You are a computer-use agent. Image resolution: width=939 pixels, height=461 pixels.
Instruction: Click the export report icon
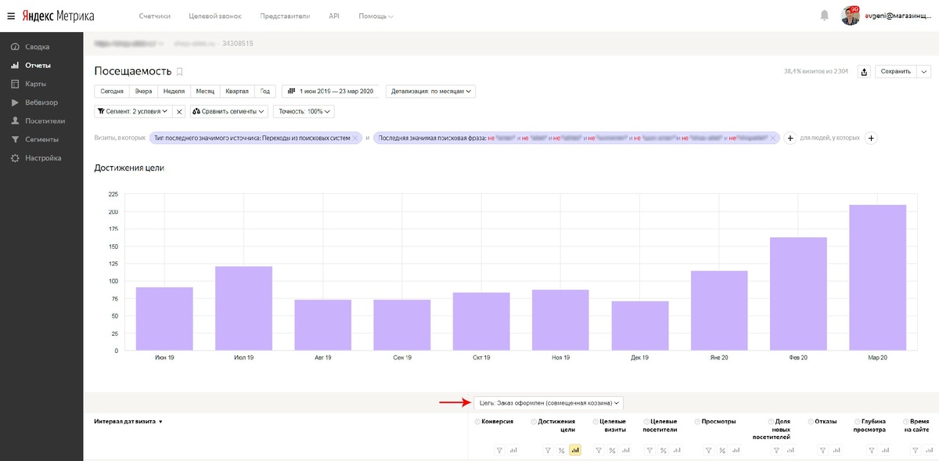[x=864, y=71]
